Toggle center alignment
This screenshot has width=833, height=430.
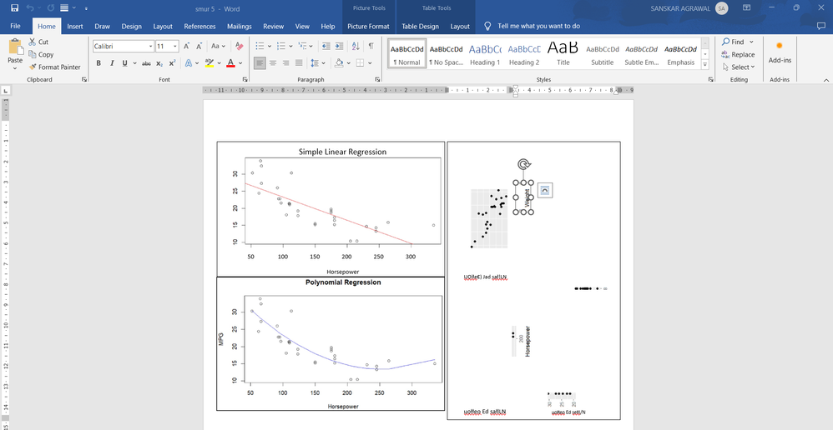(x=273, y=63)
